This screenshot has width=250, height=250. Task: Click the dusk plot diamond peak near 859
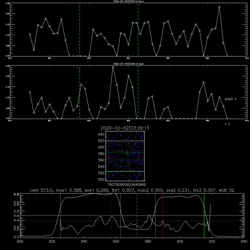[203, 82]
